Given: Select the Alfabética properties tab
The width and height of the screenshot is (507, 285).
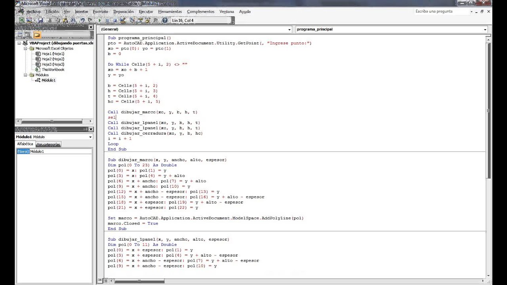Looking at the screenshot, I should click(25, 144).
